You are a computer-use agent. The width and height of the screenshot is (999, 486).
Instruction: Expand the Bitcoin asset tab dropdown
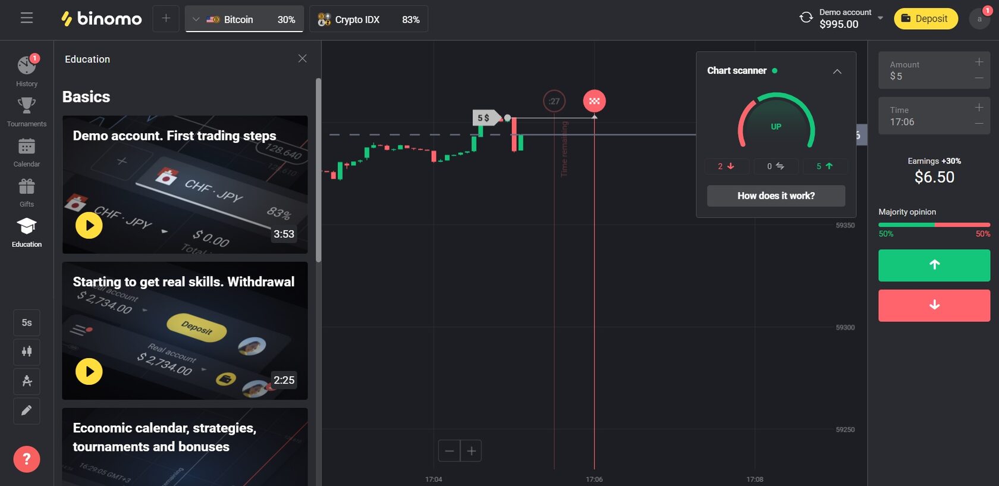(x=196, y=18)
